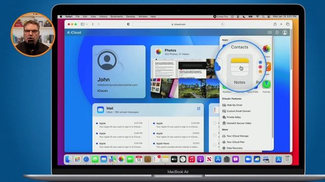The image size is (325, 182).
Task: Open the Apple email received at 5:47 PM
Action: (119, 125)
